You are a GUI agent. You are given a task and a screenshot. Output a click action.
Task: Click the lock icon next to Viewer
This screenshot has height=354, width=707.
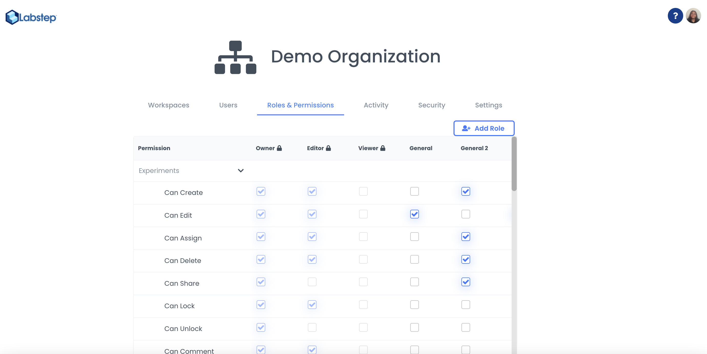(x=383, y=148)
